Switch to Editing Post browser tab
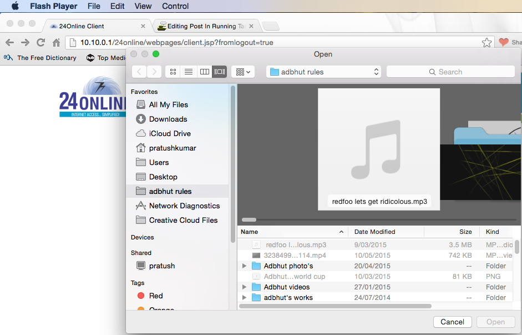The height and width of the screenshot is (335, 522). click(205, 26)
